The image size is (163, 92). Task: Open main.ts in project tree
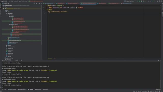[9, 52]
